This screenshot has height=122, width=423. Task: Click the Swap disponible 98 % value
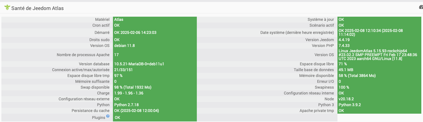coord(133,87)
